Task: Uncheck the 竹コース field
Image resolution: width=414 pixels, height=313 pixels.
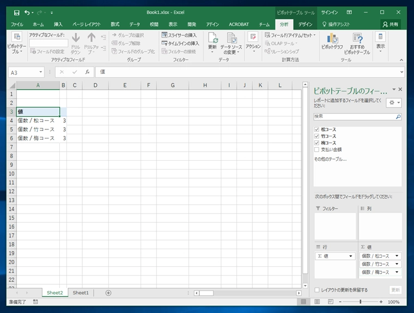Action: (x=316, y=136)
